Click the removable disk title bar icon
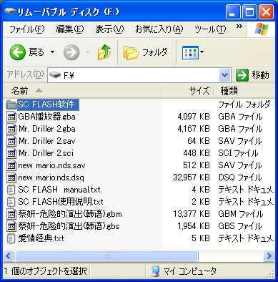 pyautogui.click(x=10, y=11)
